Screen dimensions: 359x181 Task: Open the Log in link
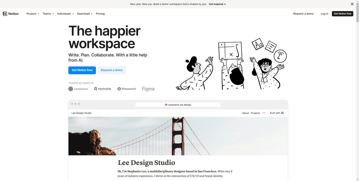pos(324,14)
